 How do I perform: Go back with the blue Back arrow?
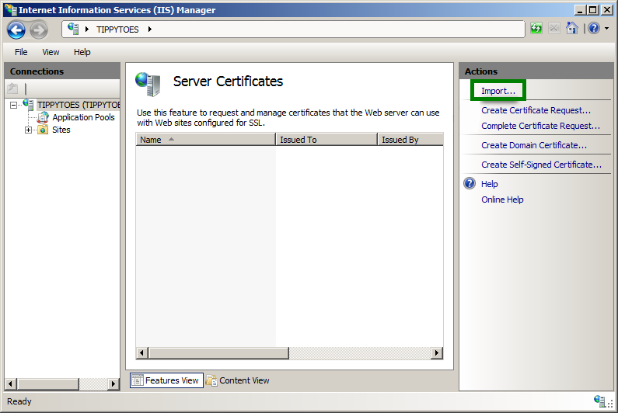16,30
